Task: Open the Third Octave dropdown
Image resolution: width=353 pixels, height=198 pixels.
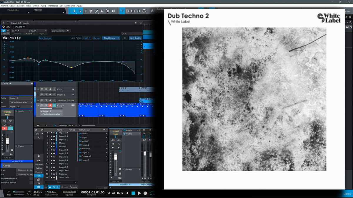Action: [x=111, y=38]
